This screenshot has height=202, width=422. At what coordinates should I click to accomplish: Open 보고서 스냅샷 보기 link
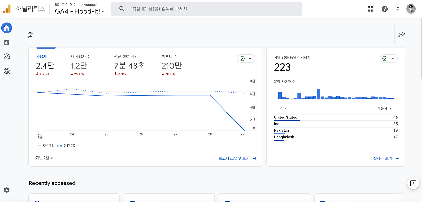[x=234, y=158]
